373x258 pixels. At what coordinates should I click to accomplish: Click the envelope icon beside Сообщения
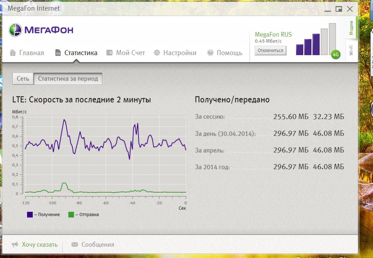[x=75, y=244]
